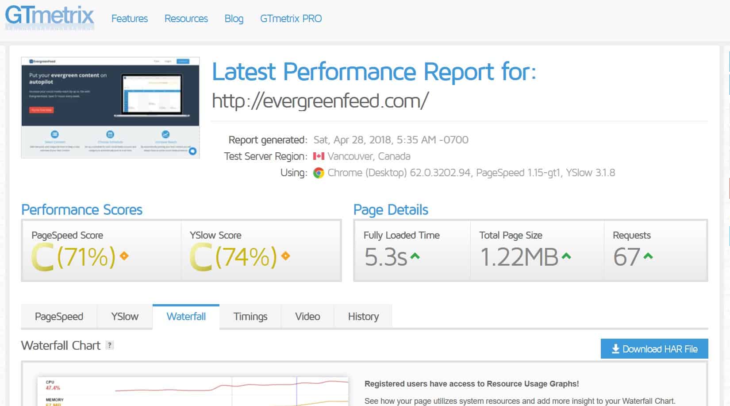Screen dimensions: 730x406
Task: Click the Download HAR File button
Action: pos(654,349)
